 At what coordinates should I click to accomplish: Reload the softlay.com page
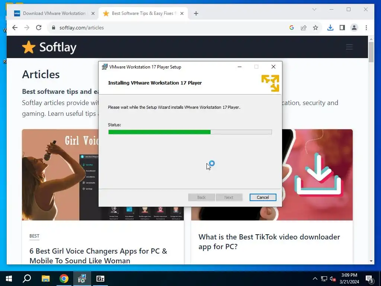click(x=39, y=28)
